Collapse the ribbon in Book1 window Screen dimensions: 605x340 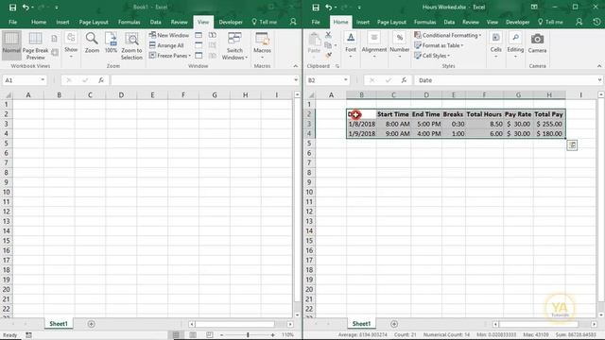click(x=296, y=66)
